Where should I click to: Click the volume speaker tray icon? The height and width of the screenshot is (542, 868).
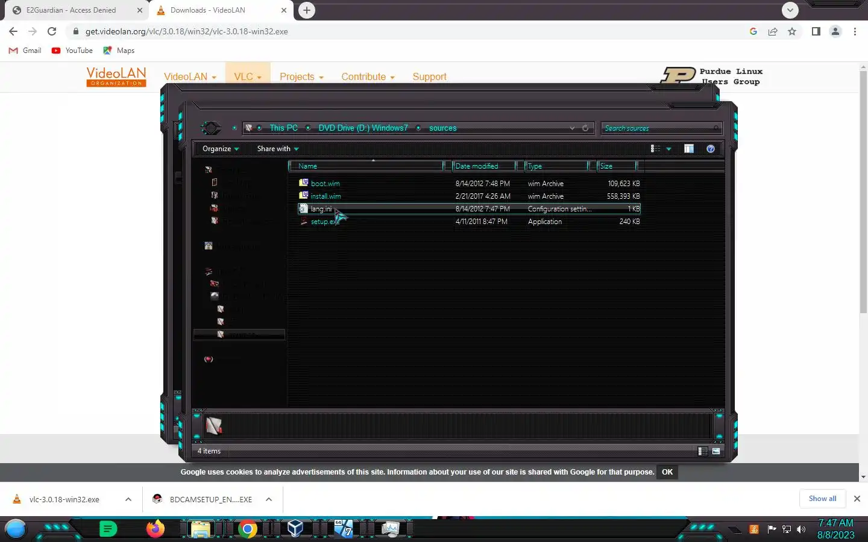(801, 529)
